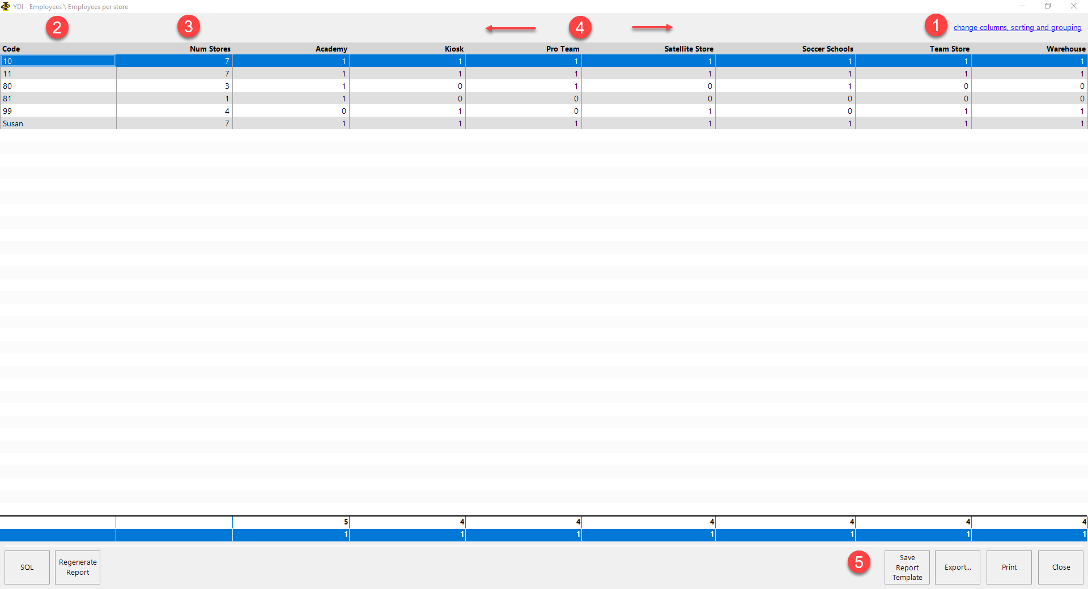Select the row with code 80
Viewport: 1088px width, 589px height.
pyautogui.click(x=544, y=86)
